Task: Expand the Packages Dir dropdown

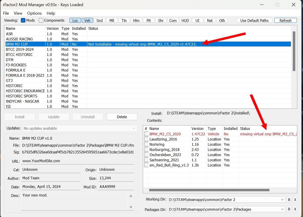Action: (283, 209)
